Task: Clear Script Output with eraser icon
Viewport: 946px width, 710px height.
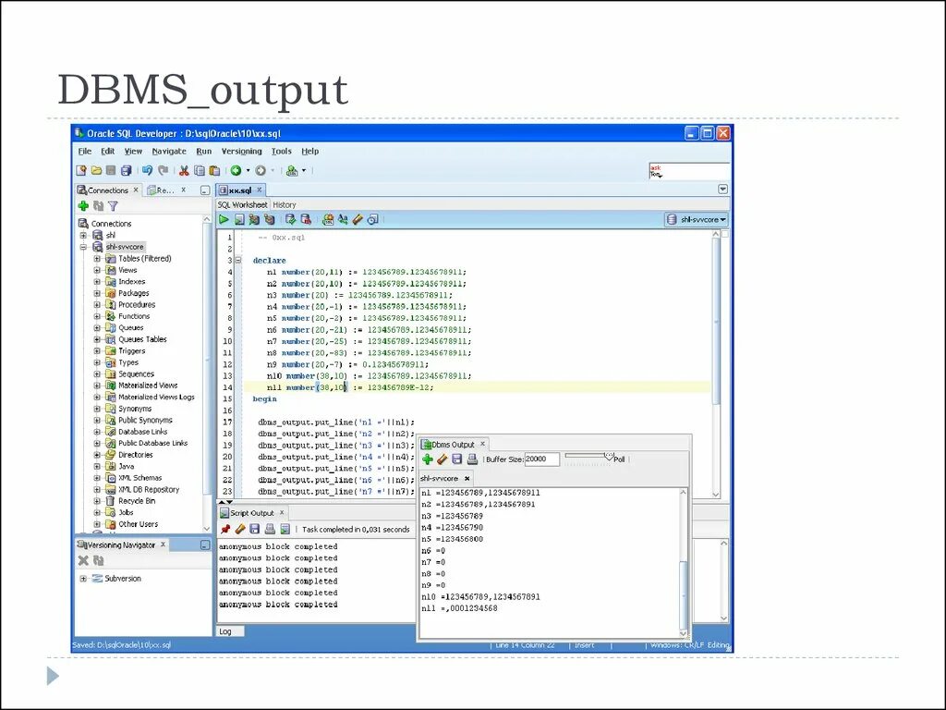Action: (240, 530)
